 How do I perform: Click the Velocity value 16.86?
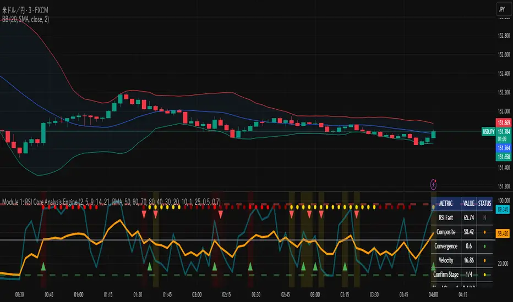[x=470, y=260]
